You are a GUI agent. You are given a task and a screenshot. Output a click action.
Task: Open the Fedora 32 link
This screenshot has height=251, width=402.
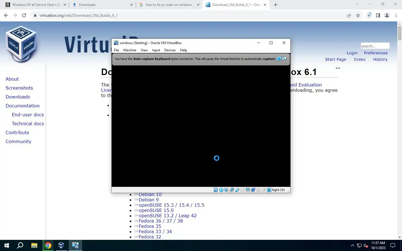point(150,237)
